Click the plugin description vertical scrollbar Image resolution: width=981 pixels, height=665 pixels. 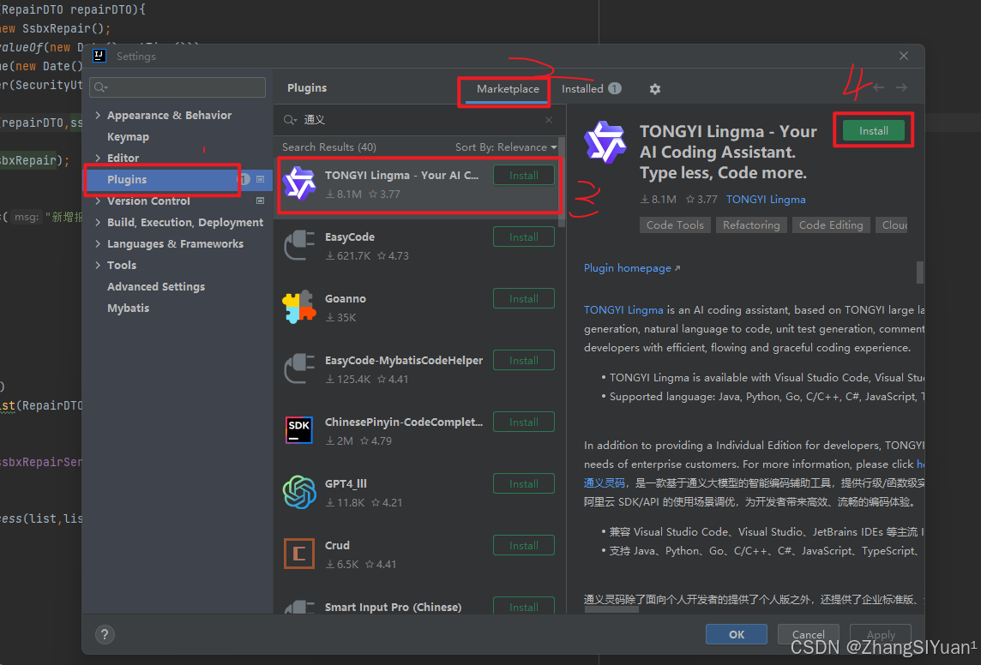[919, 273]
